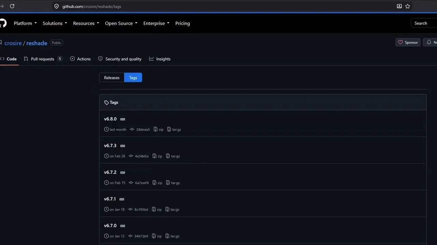This screenshot has height=245, width=437.
Task: Open commit 6a7eaf8
Action: [x=139, y=183]
